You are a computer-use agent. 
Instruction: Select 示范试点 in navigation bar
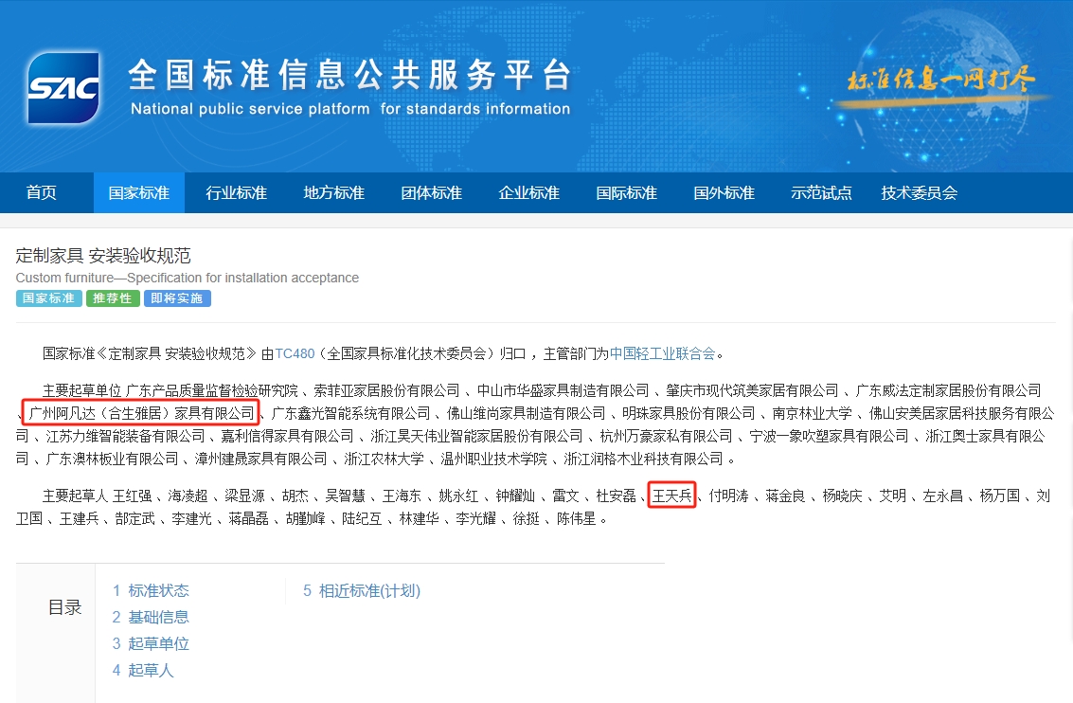(x=821, y=192)
